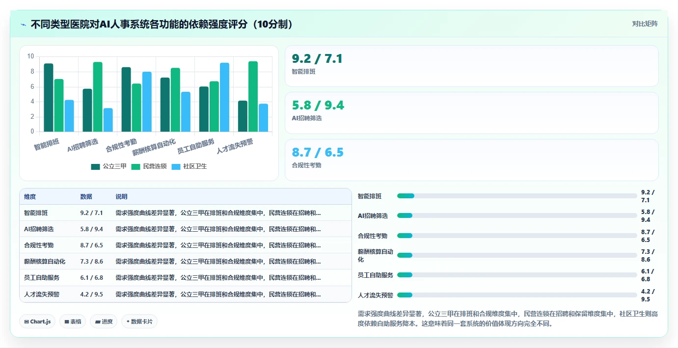The width and height of the screenshot is (678, 348).
Task: Click the 7.3 / 8.6 table value
Action: click(91, 262)
